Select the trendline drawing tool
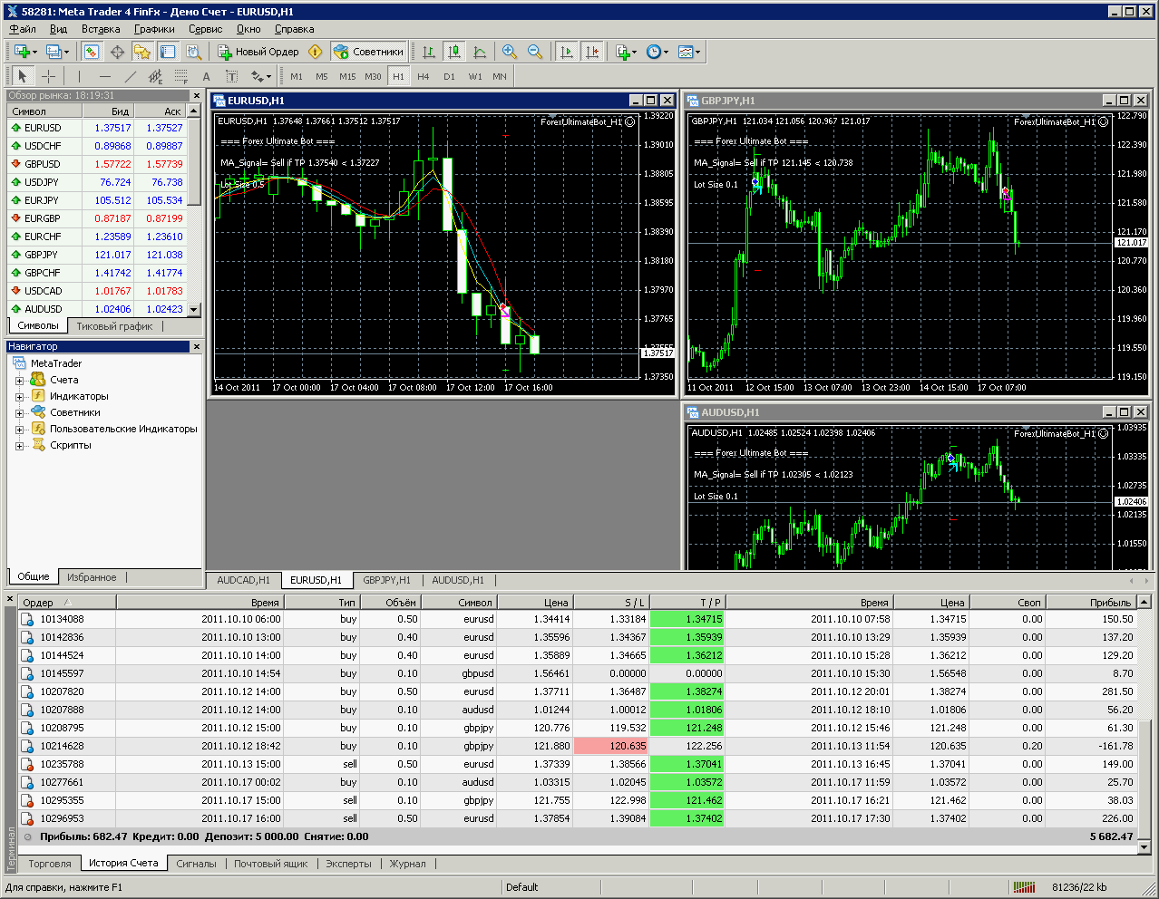Screen dimensions: 1159x899 click(131, 76)
